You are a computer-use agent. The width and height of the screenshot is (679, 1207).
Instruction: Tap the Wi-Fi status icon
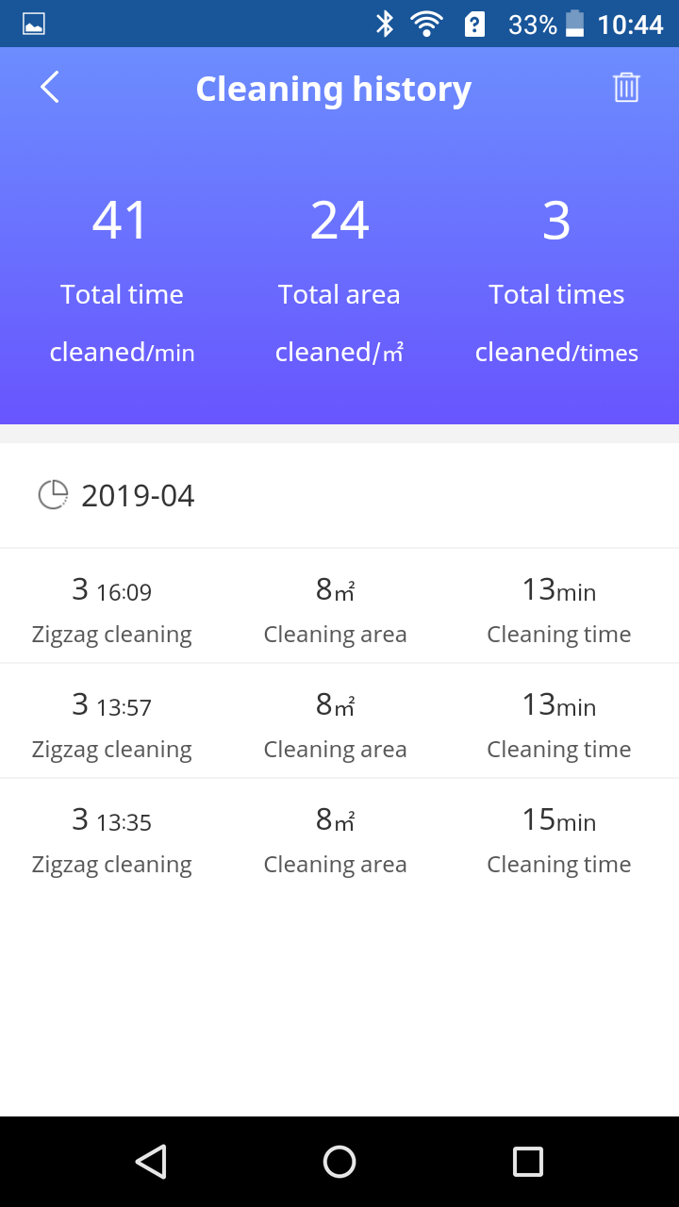click(x=427, y=24)
